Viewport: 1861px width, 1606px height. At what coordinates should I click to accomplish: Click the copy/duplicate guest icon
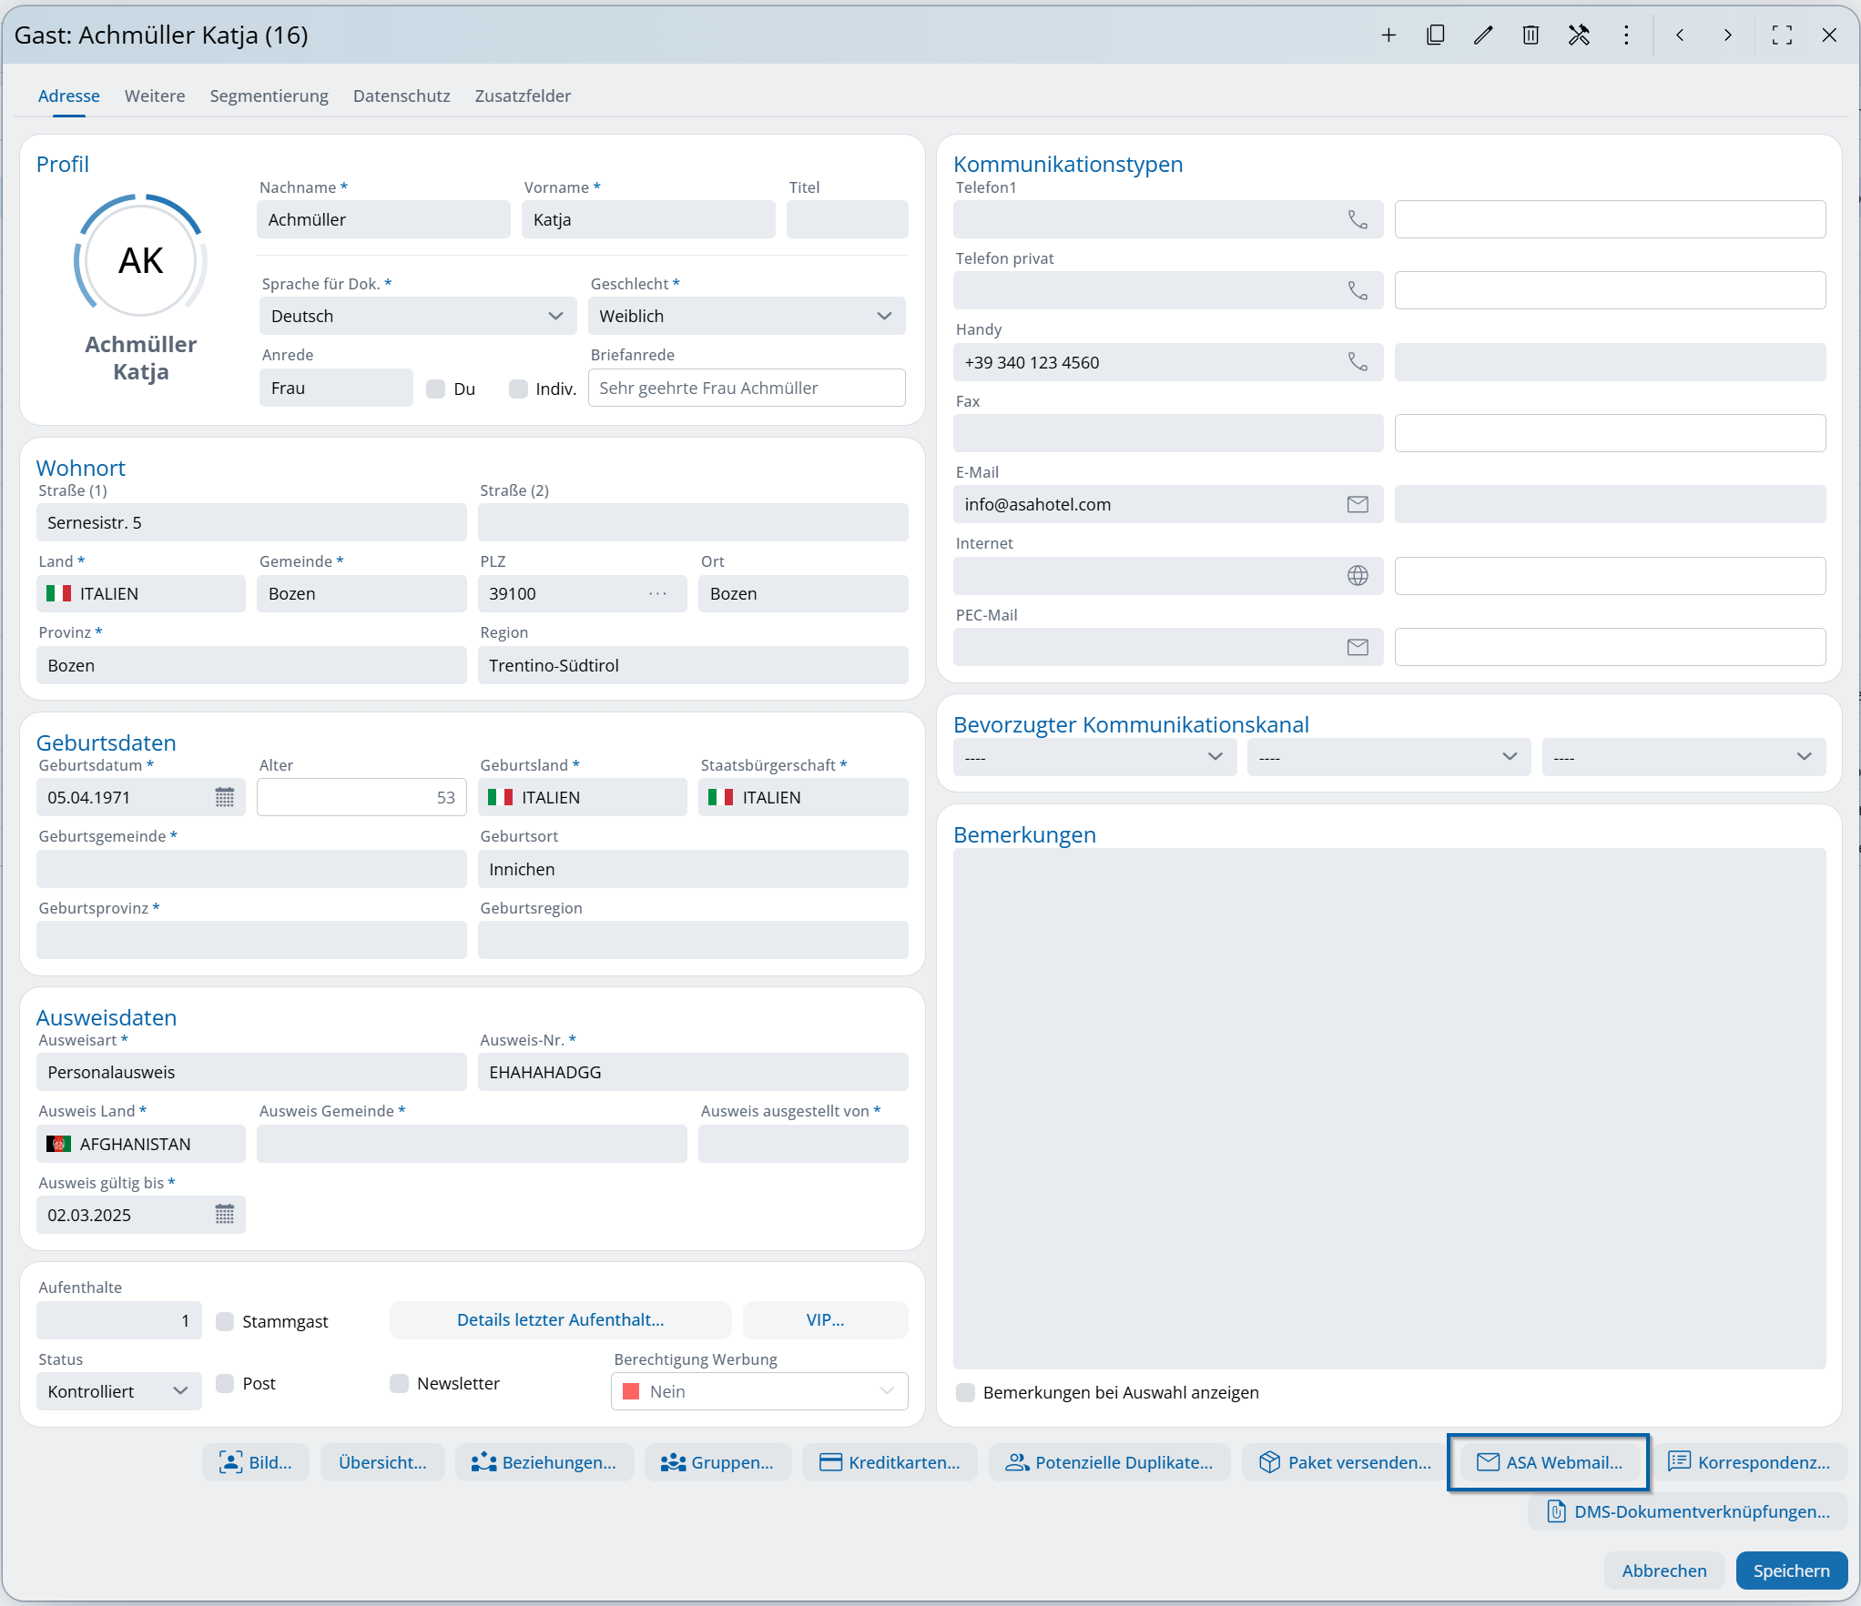(x=1435, y=35)
